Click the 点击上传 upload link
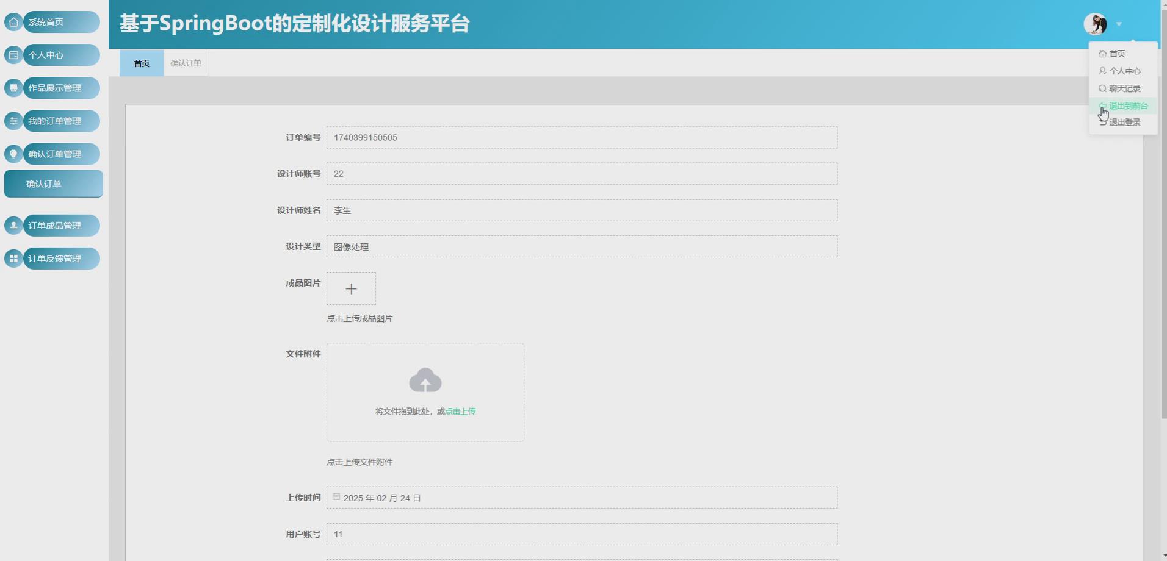The height and width of the screenshot is (561, 1167). 460,411
